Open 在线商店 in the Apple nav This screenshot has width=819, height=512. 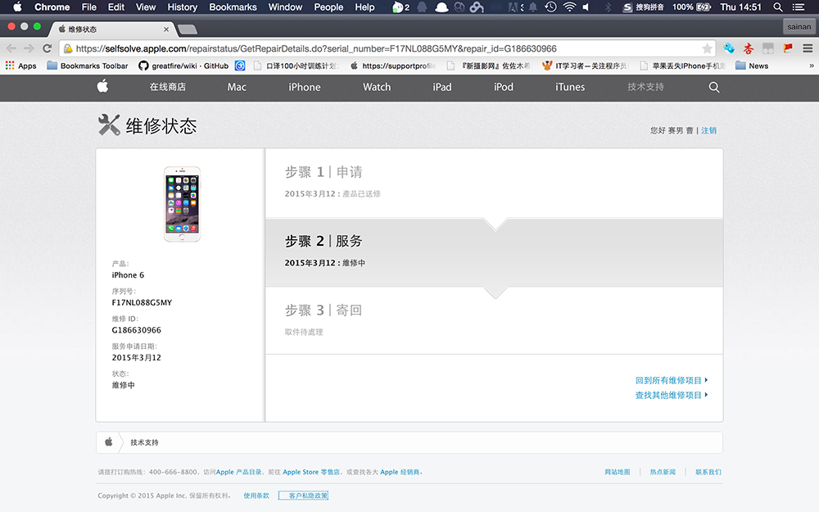168,88
